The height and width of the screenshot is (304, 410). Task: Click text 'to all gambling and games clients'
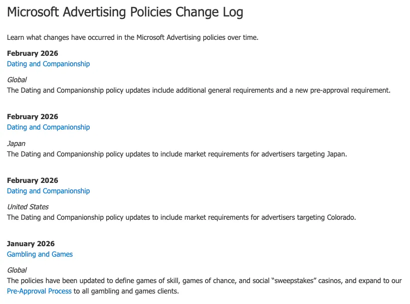[x=126, y=291]
